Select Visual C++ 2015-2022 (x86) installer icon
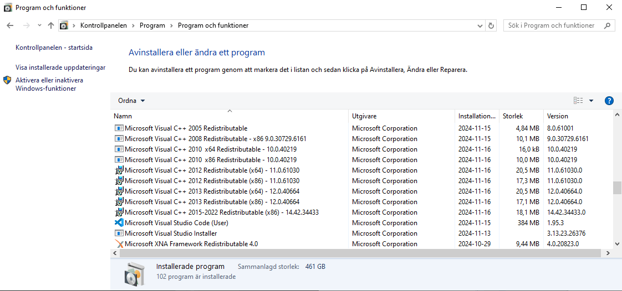 pos(119,212)
